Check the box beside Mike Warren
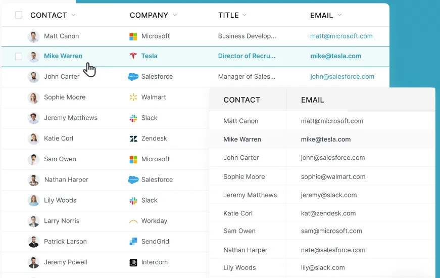This screenshot has height=278, width=440. (19, 56)
